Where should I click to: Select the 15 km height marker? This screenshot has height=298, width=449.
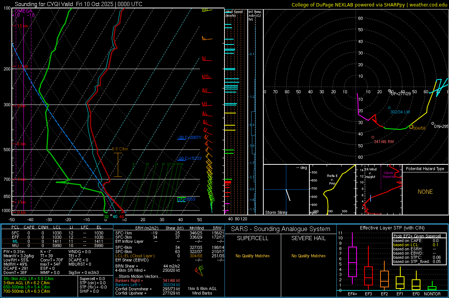[22, 26]
